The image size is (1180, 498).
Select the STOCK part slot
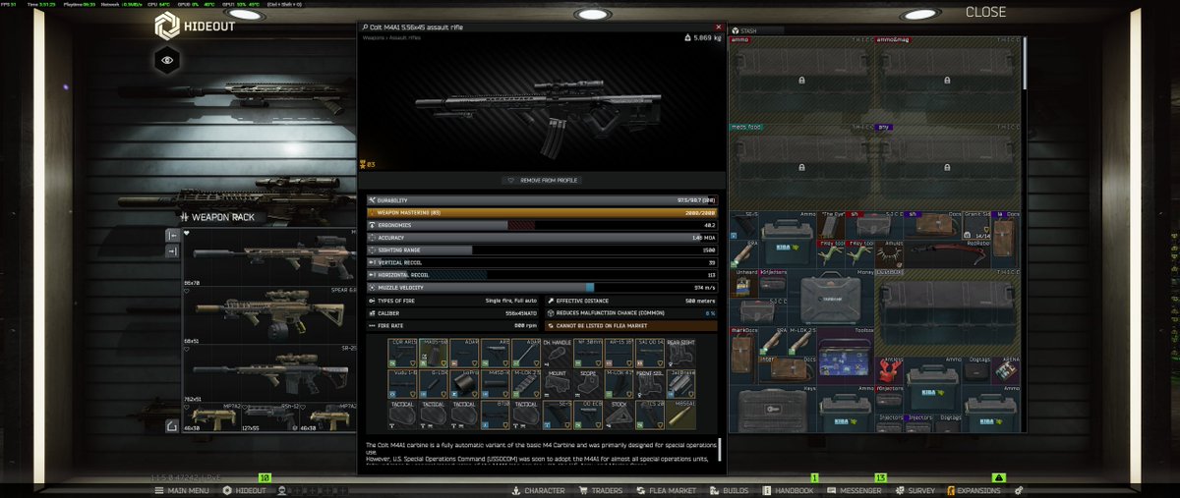(x=619, y=415)
